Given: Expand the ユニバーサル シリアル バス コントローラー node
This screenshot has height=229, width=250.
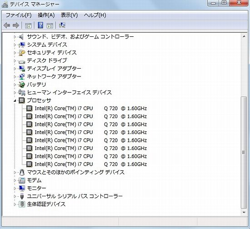Looking at the screenshot, I should tap(15, 196).
